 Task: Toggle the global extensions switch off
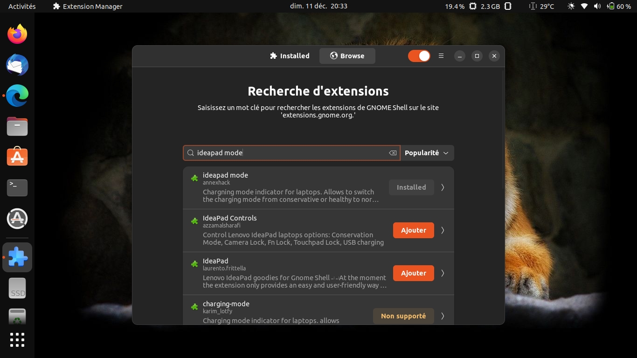[x=419, y=56]
